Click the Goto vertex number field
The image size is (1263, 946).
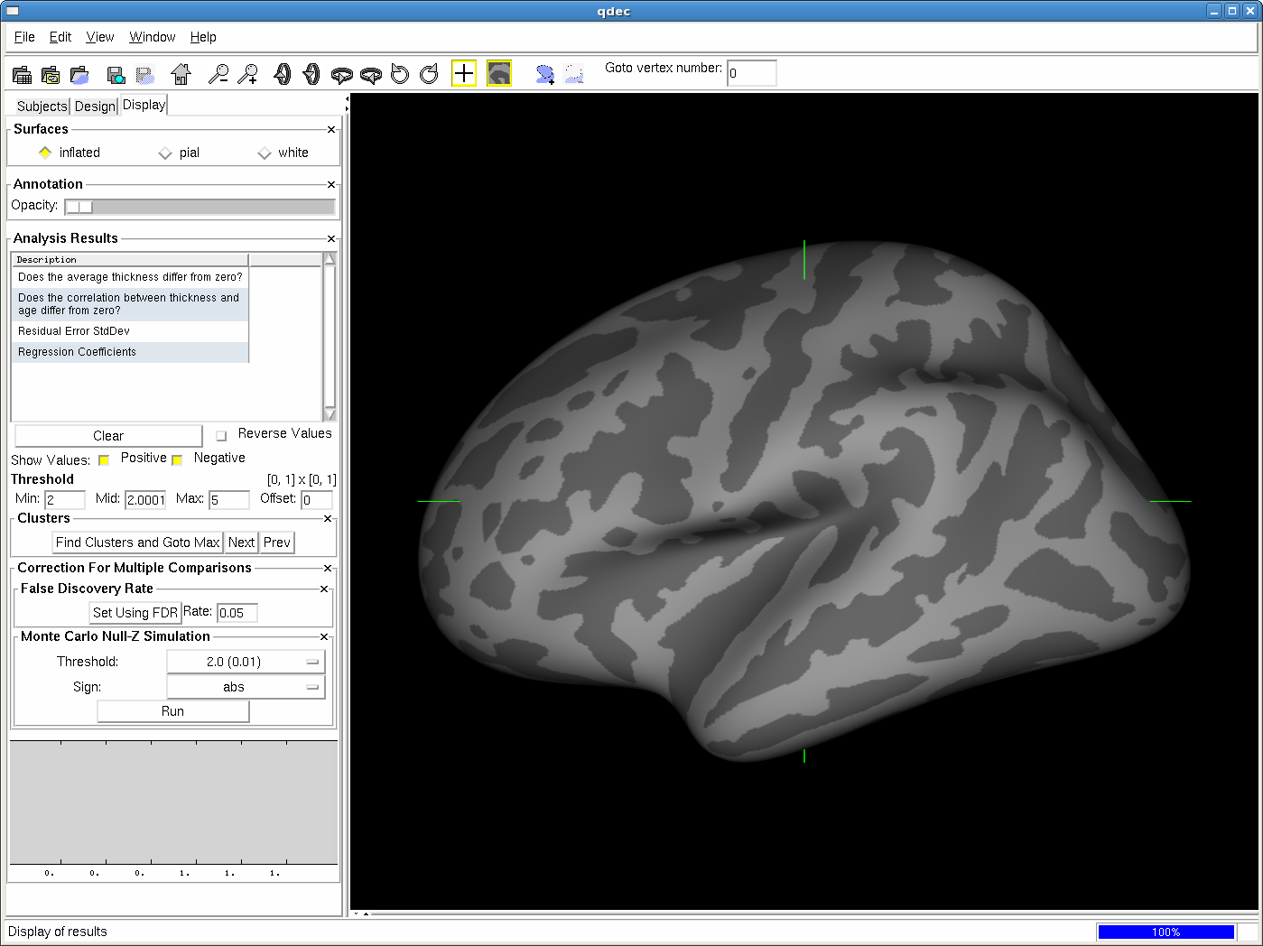point(751,73)
